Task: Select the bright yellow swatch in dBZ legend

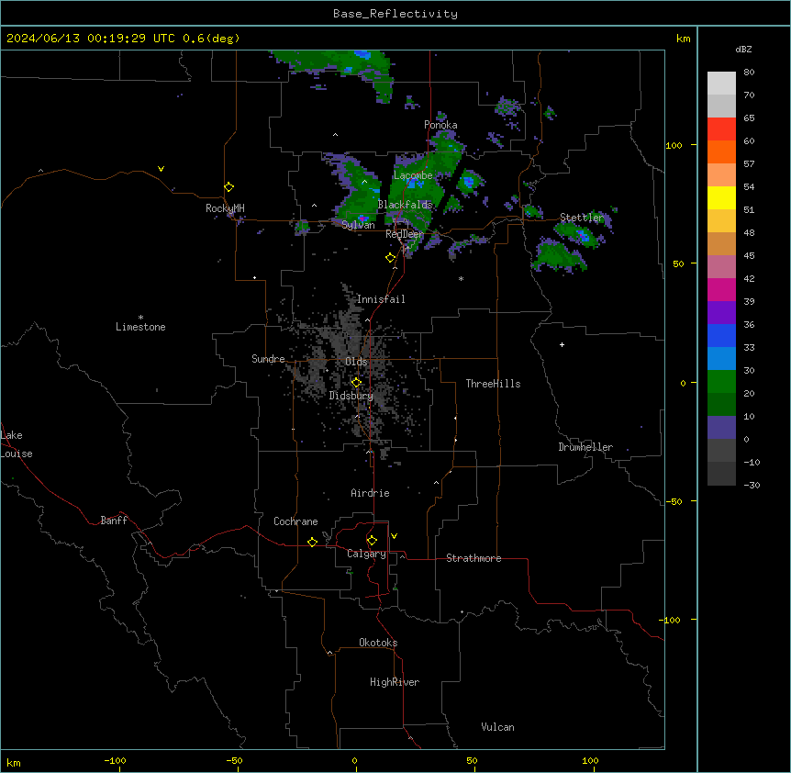Action: tap(721, 197)
